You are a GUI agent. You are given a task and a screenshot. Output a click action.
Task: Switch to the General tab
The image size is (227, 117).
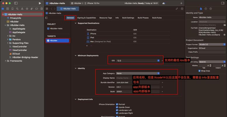70,18
